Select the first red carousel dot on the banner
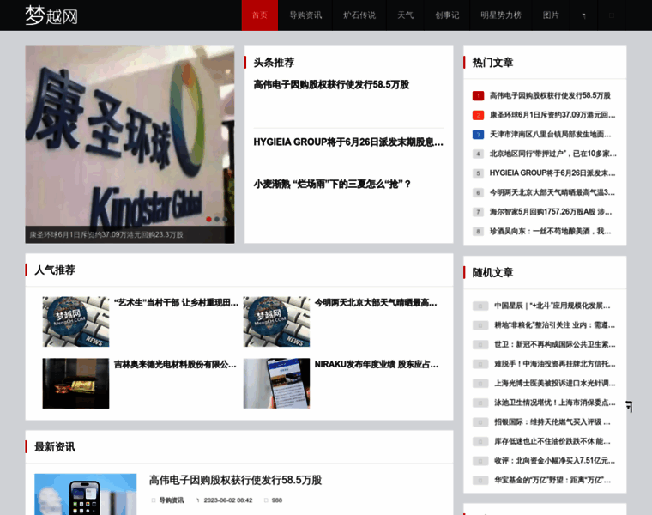Screen dimensions: 652x515 [208, 219]
